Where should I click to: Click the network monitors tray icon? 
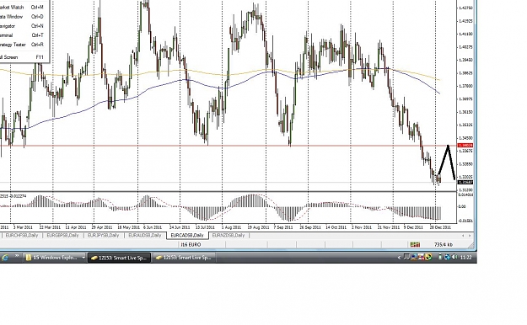click(414, 257)
